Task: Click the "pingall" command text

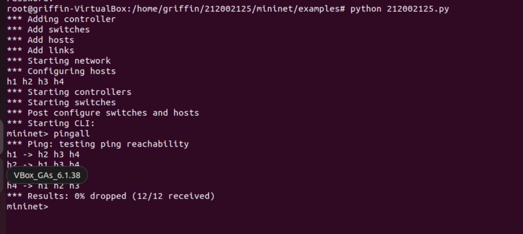Action: pos(72,134)
